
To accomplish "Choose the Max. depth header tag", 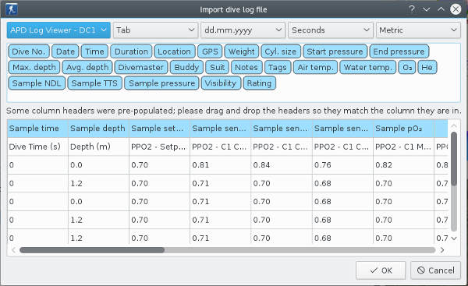I will click(x=34, y=67).
